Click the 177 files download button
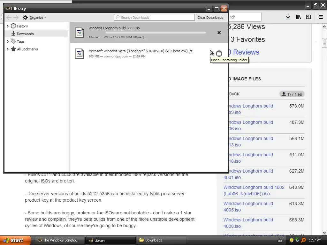This screenshot has width=327, height=245. coord(292,94)
